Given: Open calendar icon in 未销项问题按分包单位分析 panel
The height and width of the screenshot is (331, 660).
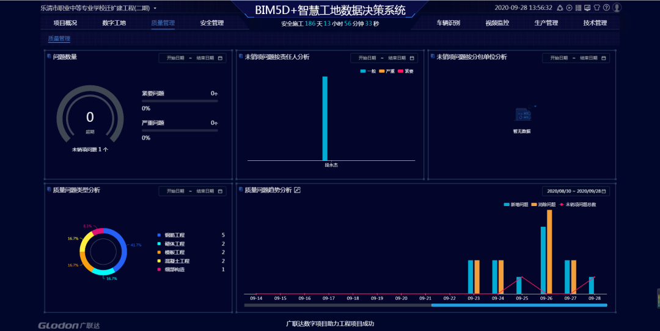Looking at the screenshot, I should (604, 58).
